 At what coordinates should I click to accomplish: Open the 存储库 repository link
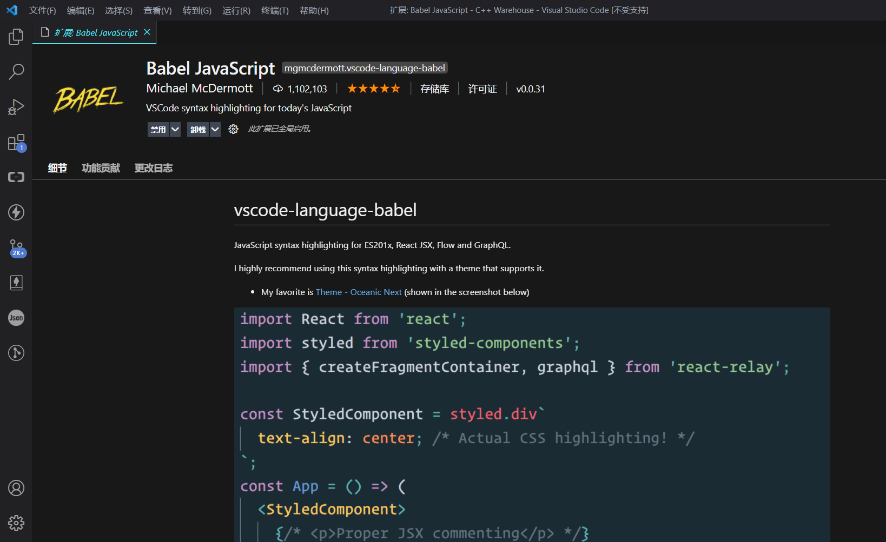click(434, 89)
